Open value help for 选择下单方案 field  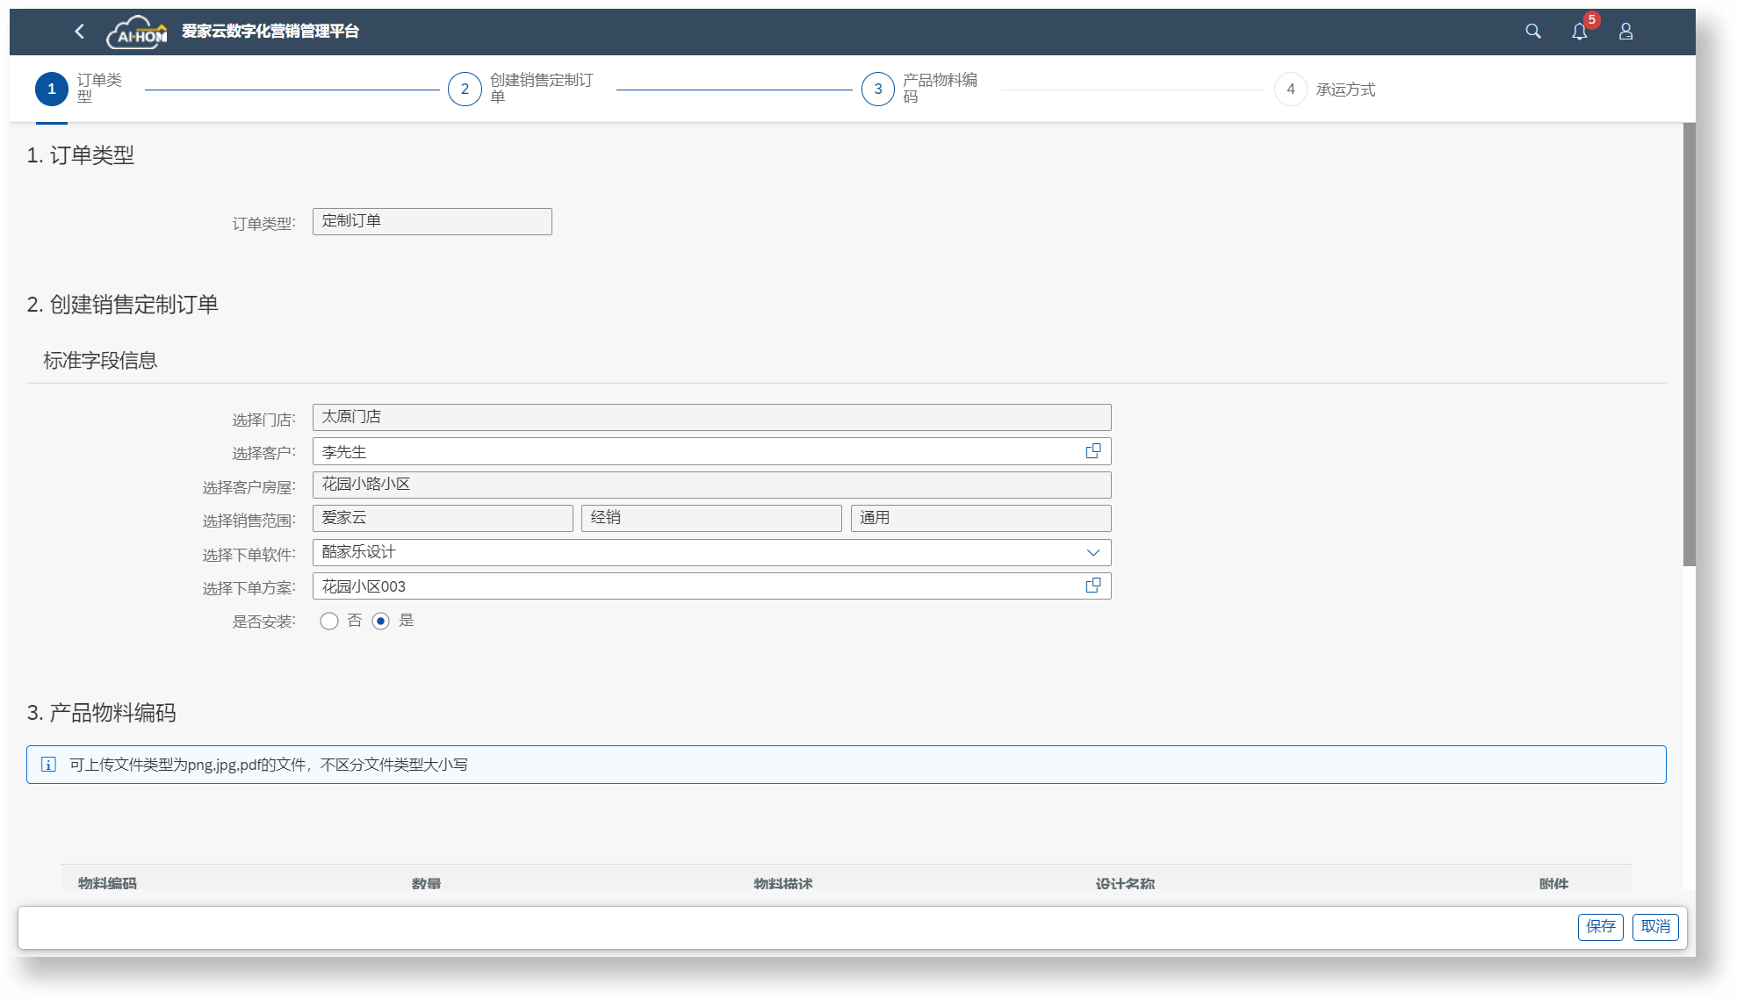pos(1093,586)
